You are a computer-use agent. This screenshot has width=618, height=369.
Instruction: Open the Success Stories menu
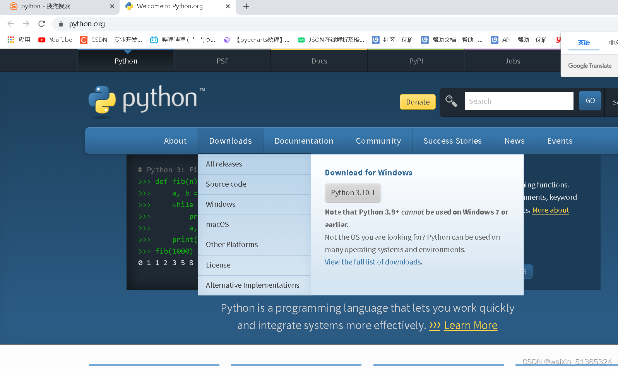click(452, 141)
